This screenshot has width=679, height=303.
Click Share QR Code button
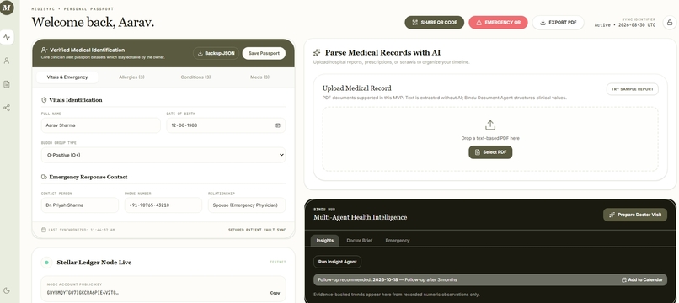tap(435, 23)
